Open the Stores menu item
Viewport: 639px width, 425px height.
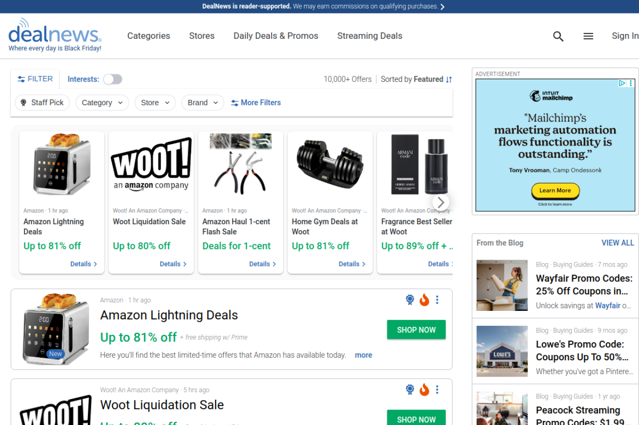202,36
